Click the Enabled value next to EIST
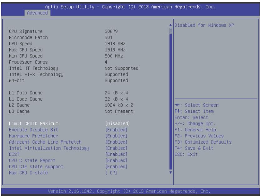 116,154
